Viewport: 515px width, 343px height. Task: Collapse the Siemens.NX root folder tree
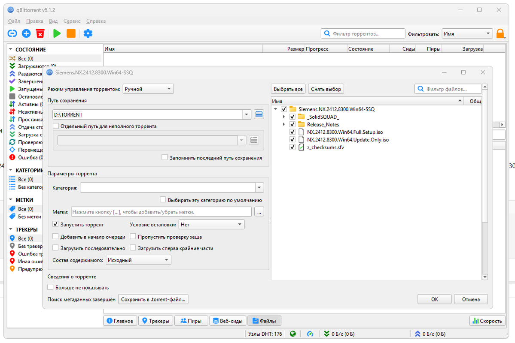click(276, 109)
